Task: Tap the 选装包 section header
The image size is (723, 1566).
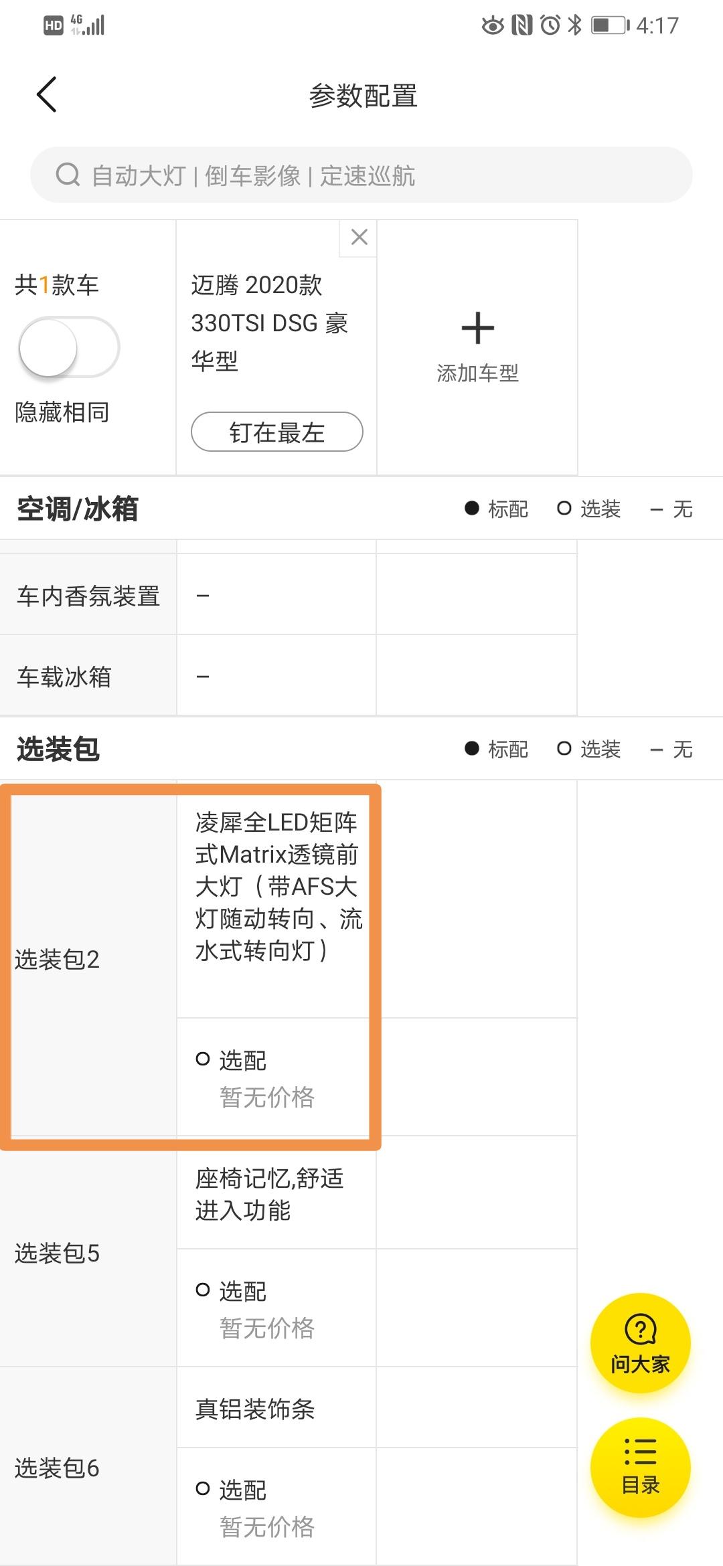Action: coord(58,749)
